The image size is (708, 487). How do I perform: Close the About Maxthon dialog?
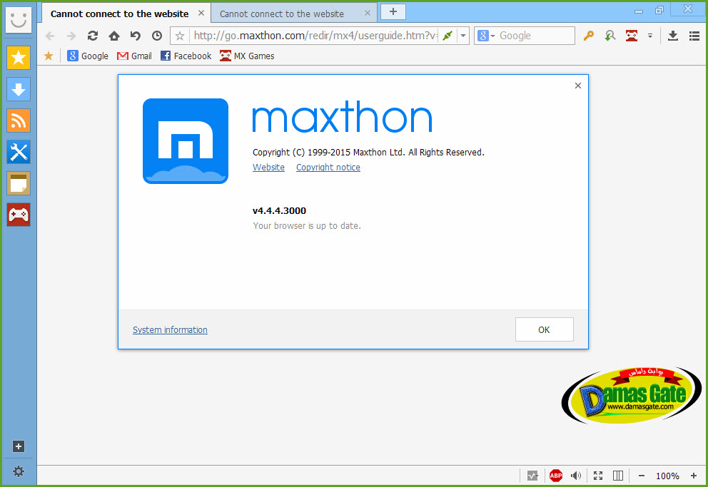point(578,86)
